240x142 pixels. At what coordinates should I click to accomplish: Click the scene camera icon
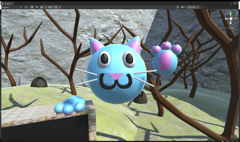183,7
